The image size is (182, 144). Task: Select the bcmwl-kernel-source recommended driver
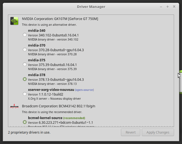pyautogui.click(x=25, y=122)
